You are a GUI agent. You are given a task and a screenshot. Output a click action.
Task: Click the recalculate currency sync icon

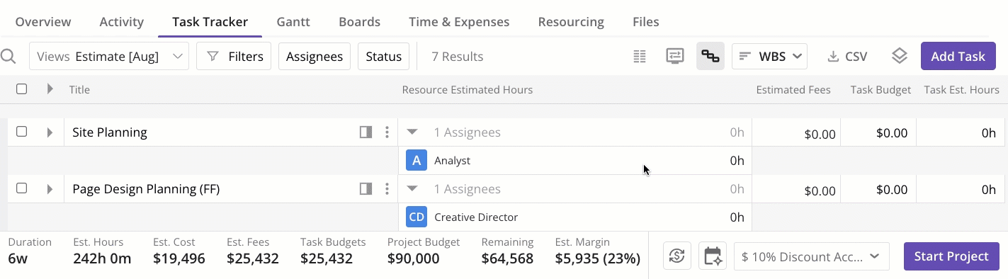pyautogui.click(x=677, y=256)
